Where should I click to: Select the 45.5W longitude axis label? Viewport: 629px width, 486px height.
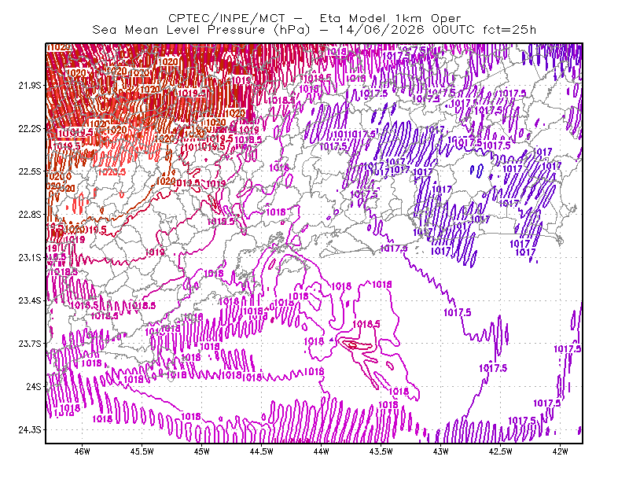(142, 451)
